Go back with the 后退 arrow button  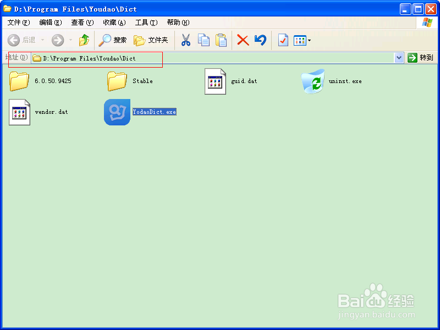pos(21,40)
